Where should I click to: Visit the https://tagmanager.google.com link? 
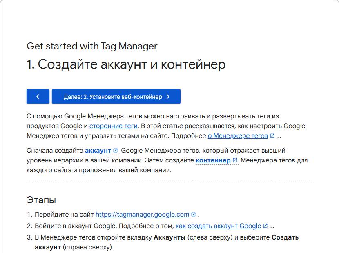tap(142, 215)
